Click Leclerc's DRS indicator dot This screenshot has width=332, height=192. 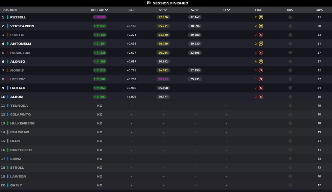coord(290,79)
